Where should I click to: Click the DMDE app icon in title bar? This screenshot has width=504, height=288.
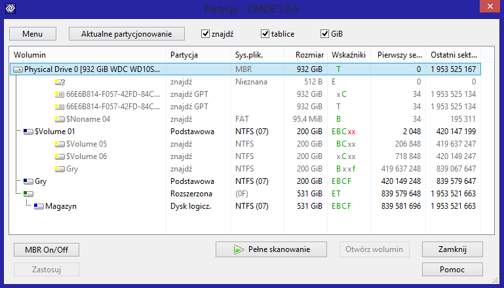coord(10,8)
